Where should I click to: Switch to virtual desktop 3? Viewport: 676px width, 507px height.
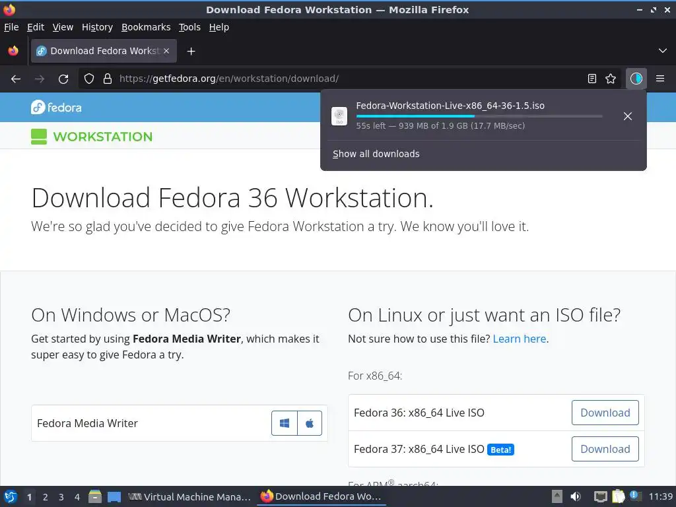[x=61, y=497]
